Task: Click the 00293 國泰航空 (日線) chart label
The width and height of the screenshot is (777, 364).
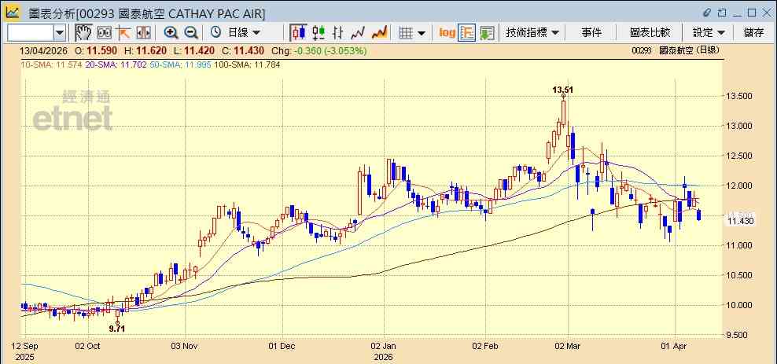Action: 676,50
